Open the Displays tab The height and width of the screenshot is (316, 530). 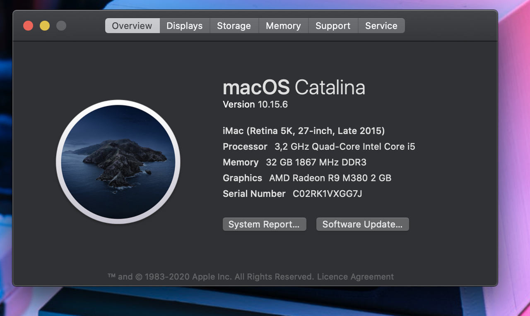pos(185,26)
